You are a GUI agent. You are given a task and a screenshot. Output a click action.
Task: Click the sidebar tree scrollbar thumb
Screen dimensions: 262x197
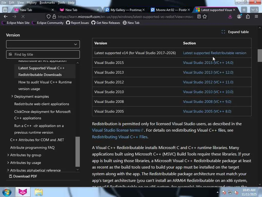point(78,152)
